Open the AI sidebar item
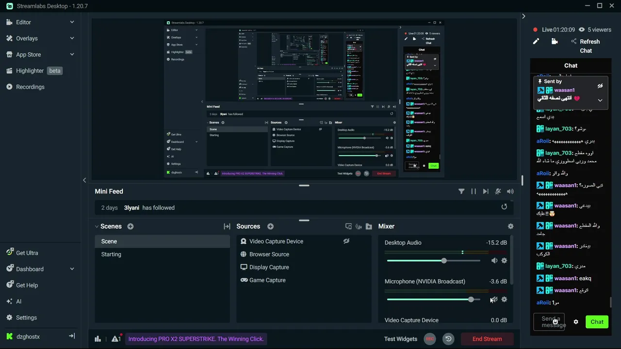 tap(18, 301)
